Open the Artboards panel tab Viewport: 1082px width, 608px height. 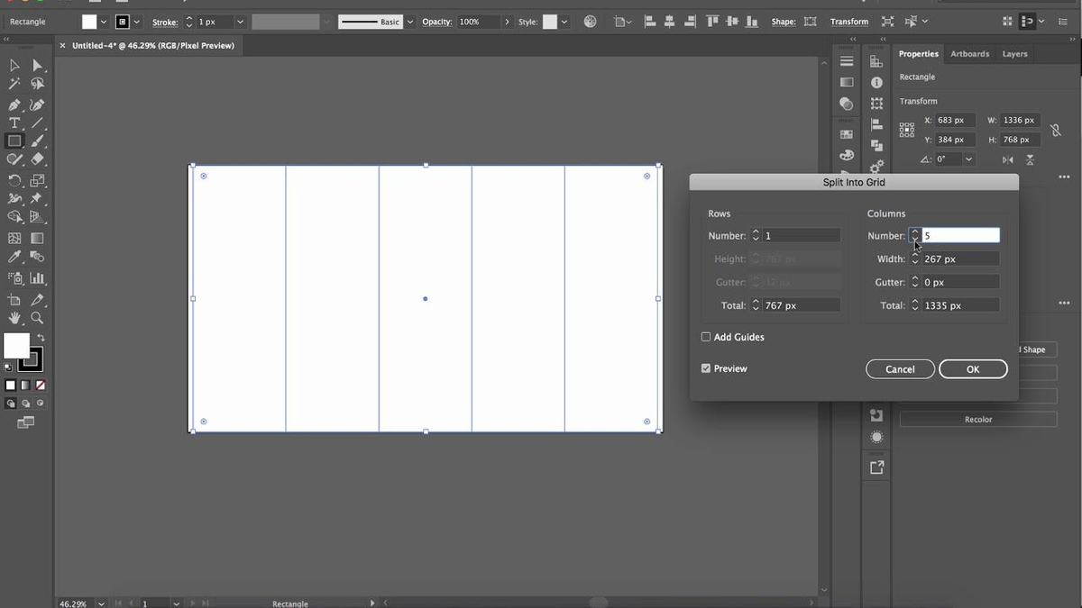click(969, 54)
